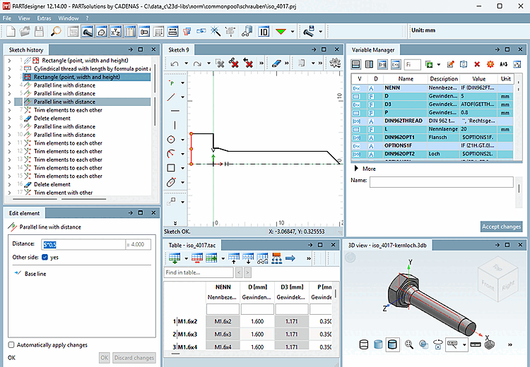
Task: Select the circle drawing tool in sketch
Action: point(171,140)
